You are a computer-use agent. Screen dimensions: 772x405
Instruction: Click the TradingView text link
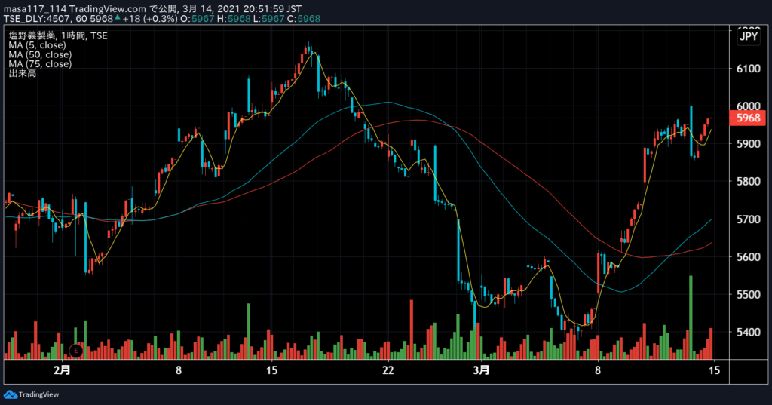click(38, 394)
